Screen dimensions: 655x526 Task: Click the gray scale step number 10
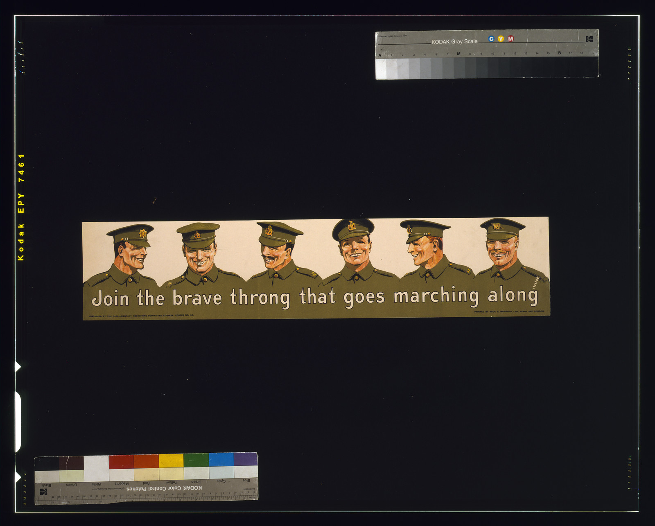[x=492, y=54]
